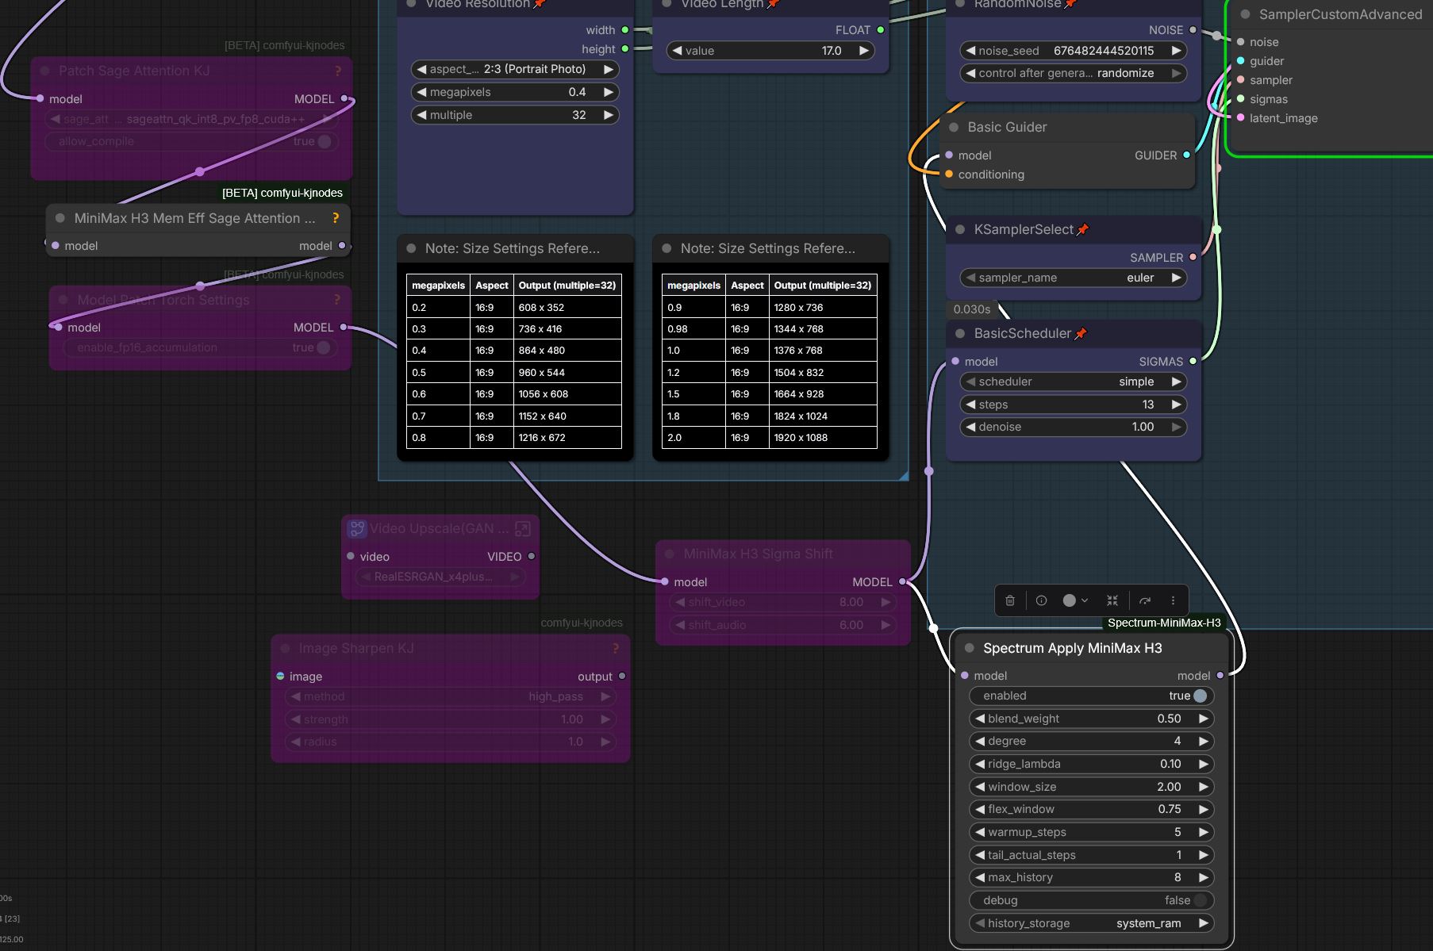The image size is (1433, 951).
Task: Delete the selected node with the trash icon
Action: [1010, 600]
